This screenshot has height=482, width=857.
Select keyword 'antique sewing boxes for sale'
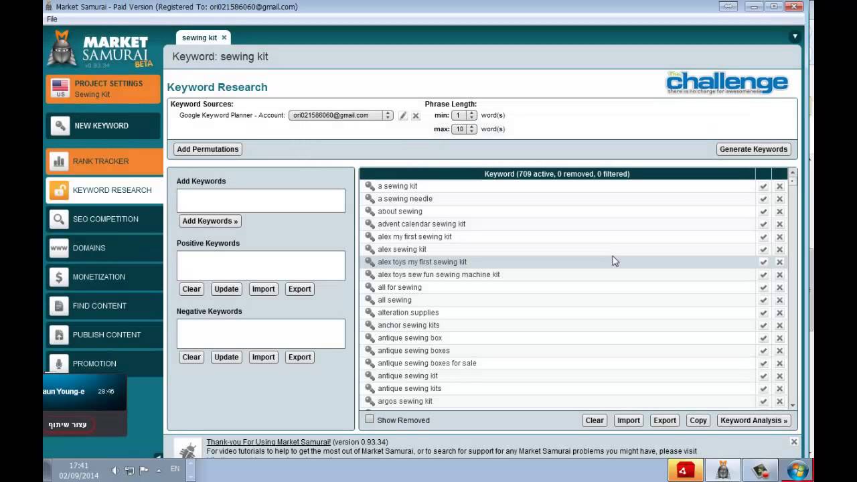pos(427,364)
